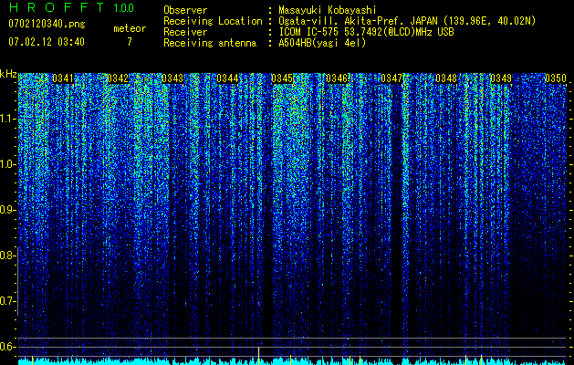
Task: Click the 0.8 kHz axis label
Action: point(7,255)
